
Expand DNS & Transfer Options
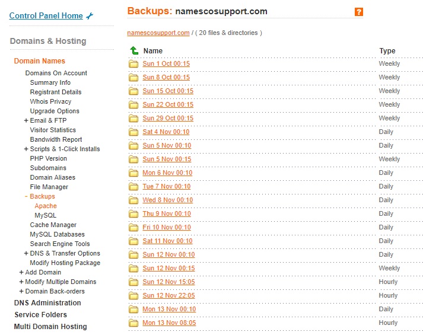26,253
